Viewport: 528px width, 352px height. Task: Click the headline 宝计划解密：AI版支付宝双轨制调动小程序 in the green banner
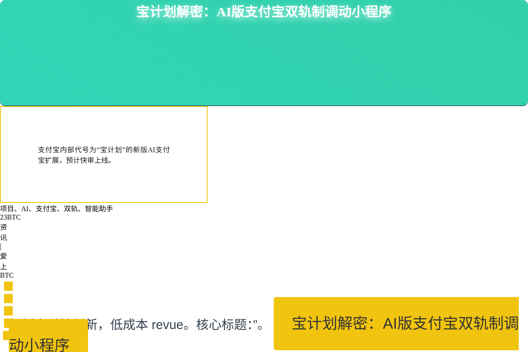click(264, 12)
